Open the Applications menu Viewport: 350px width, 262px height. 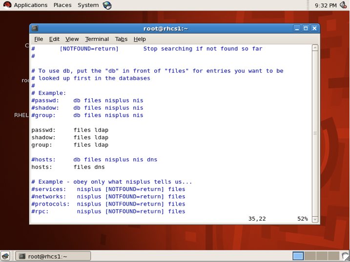31,5
